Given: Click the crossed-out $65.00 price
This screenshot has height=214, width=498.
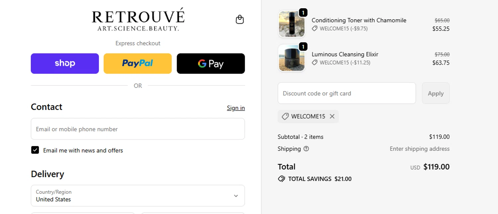Looking at the screenshot, I should click(x=442, y=20).
